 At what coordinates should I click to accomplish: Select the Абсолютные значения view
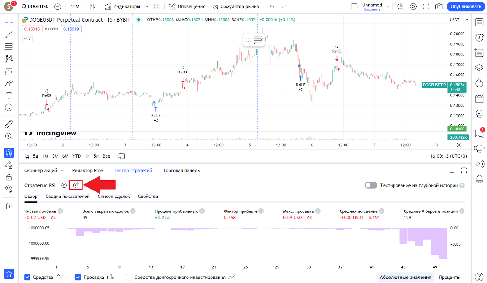coord(405,277)
